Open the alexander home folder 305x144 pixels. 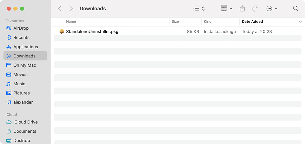coord(25,102)
